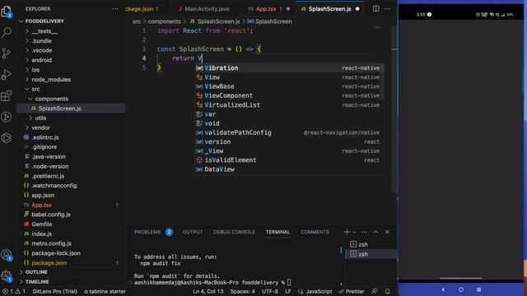
Task: Close the terminal panel
Action: point(387,232)
